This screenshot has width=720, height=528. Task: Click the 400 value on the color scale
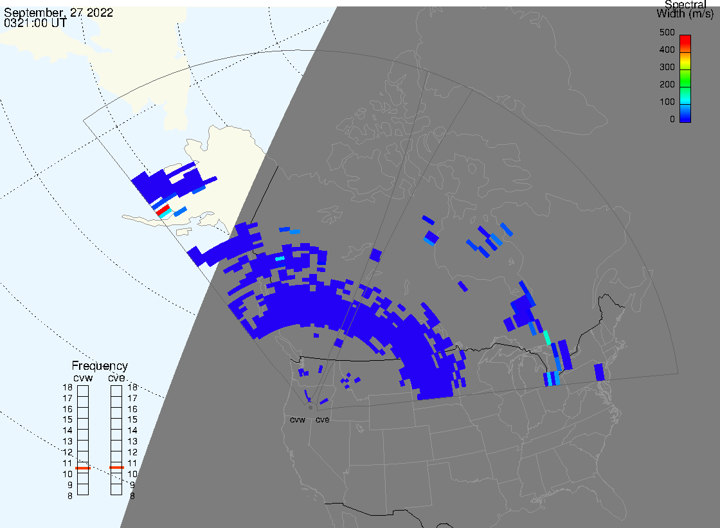tap(667, 50)
